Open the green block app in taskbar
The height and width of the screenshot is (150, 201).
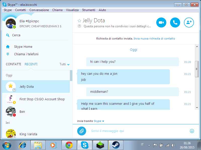[x=100, y=145]
